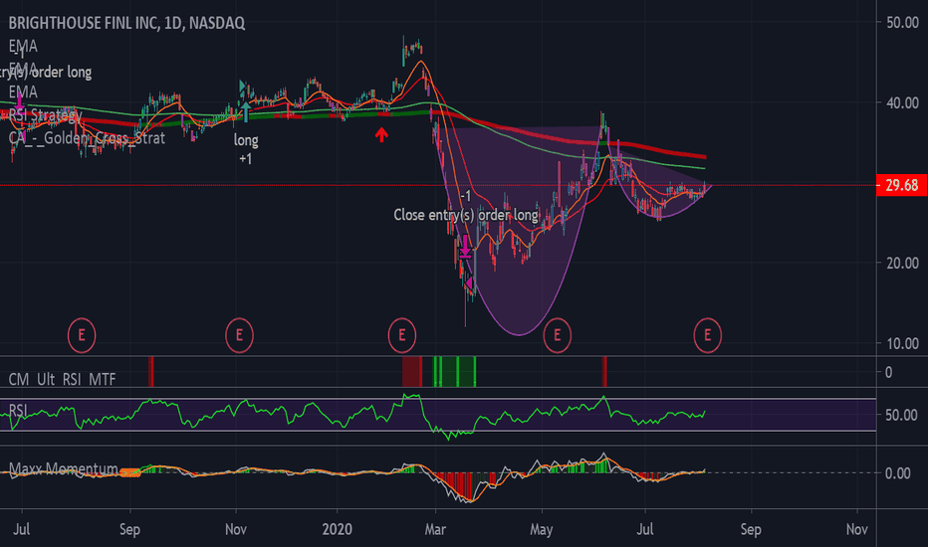Click the Mar time axis label
The height and width of the screenshot is (547, 928).
coord(435,529)
